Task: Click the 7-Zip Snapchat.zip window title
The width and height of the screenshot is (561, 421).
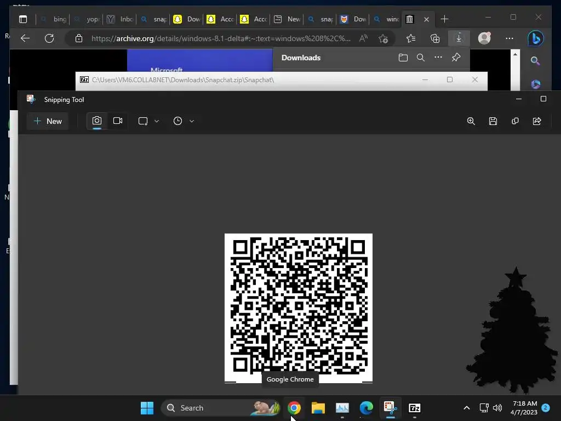Action: pos(183,80)
